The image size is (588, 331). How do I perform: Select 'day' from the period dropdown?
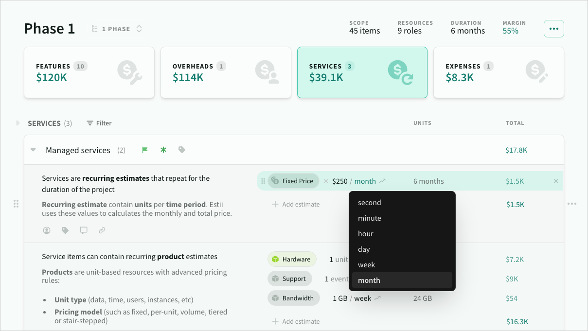(364, 249)
